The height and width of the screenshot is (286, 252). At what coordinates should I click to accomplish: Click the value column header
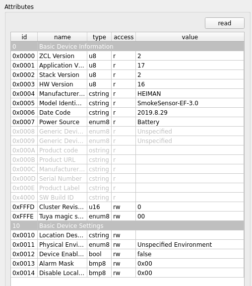pos(190,37)
